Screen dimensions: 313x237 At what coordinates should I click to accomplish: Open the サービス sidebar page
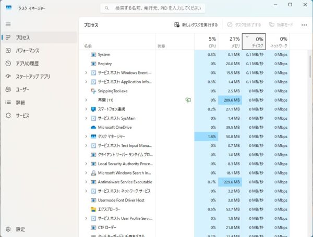39,116
